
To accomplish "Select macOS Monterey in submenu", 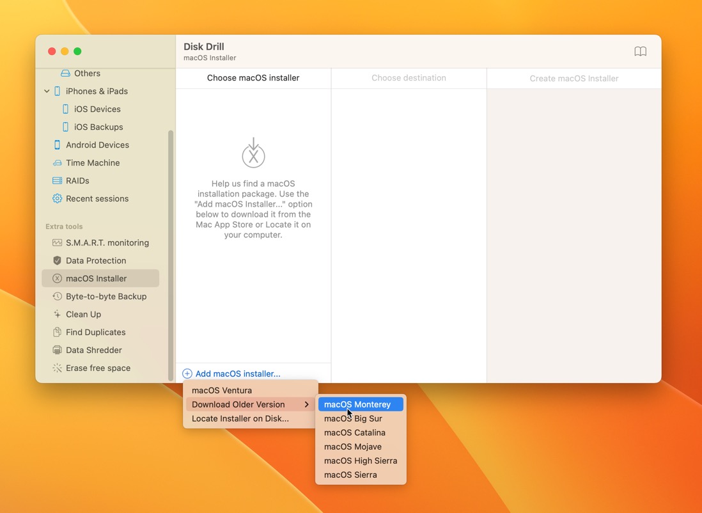I will [361, 404].
